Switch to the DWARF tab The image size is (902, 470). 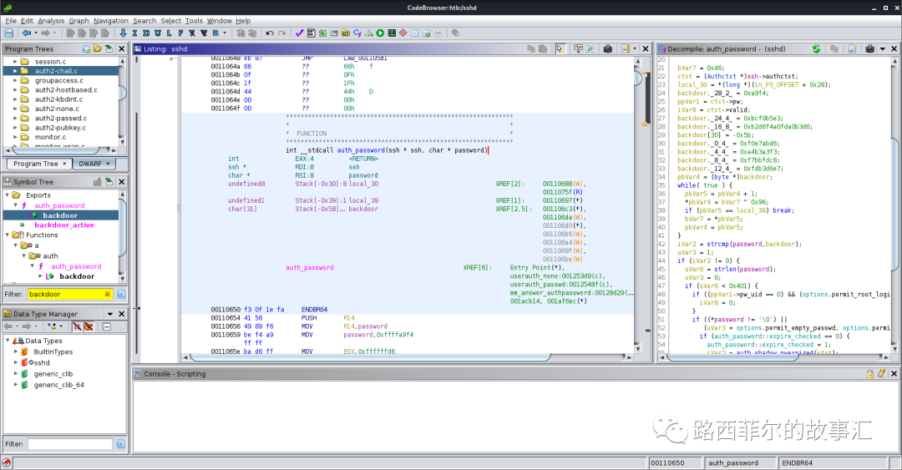89,164
